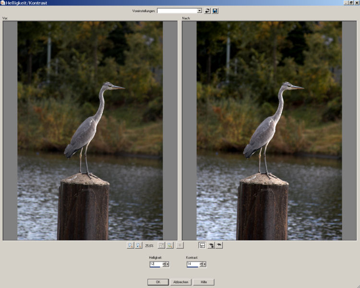Open the Kontrast slider dropdown arrow
This screenshot has height=288, width=360.
coord(204,264)
